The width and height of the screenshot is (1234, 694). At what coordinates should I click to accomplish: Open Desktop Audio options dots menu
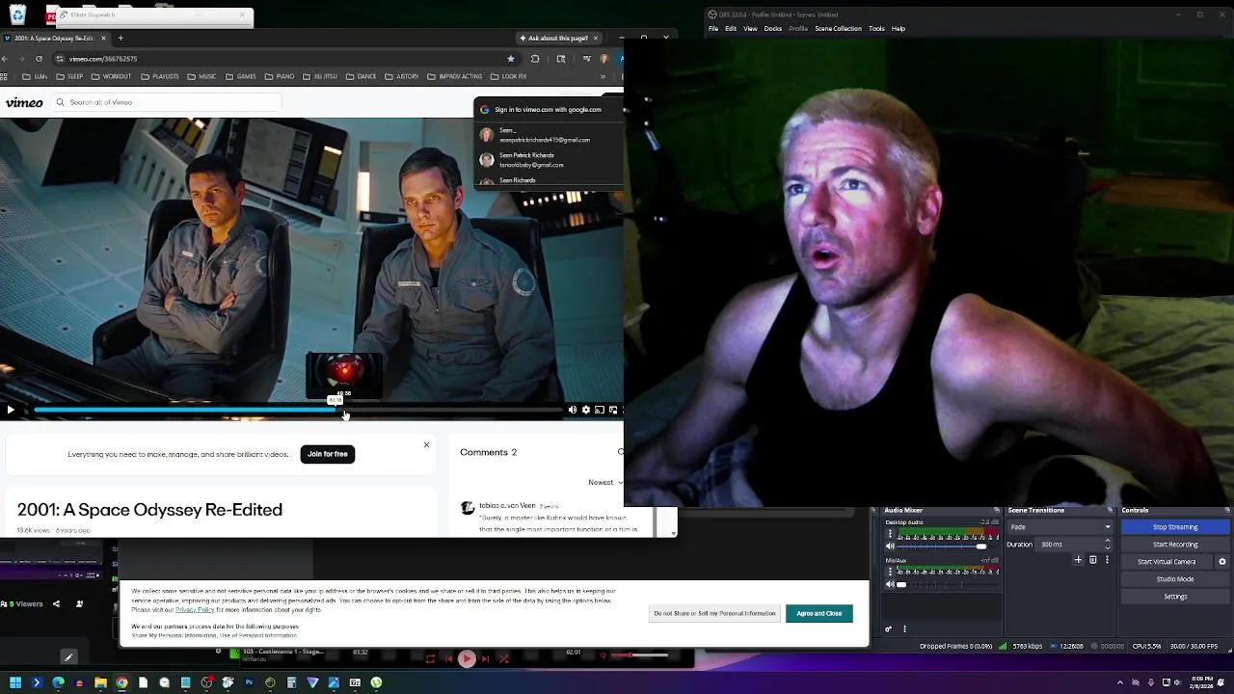click(890, 534)
